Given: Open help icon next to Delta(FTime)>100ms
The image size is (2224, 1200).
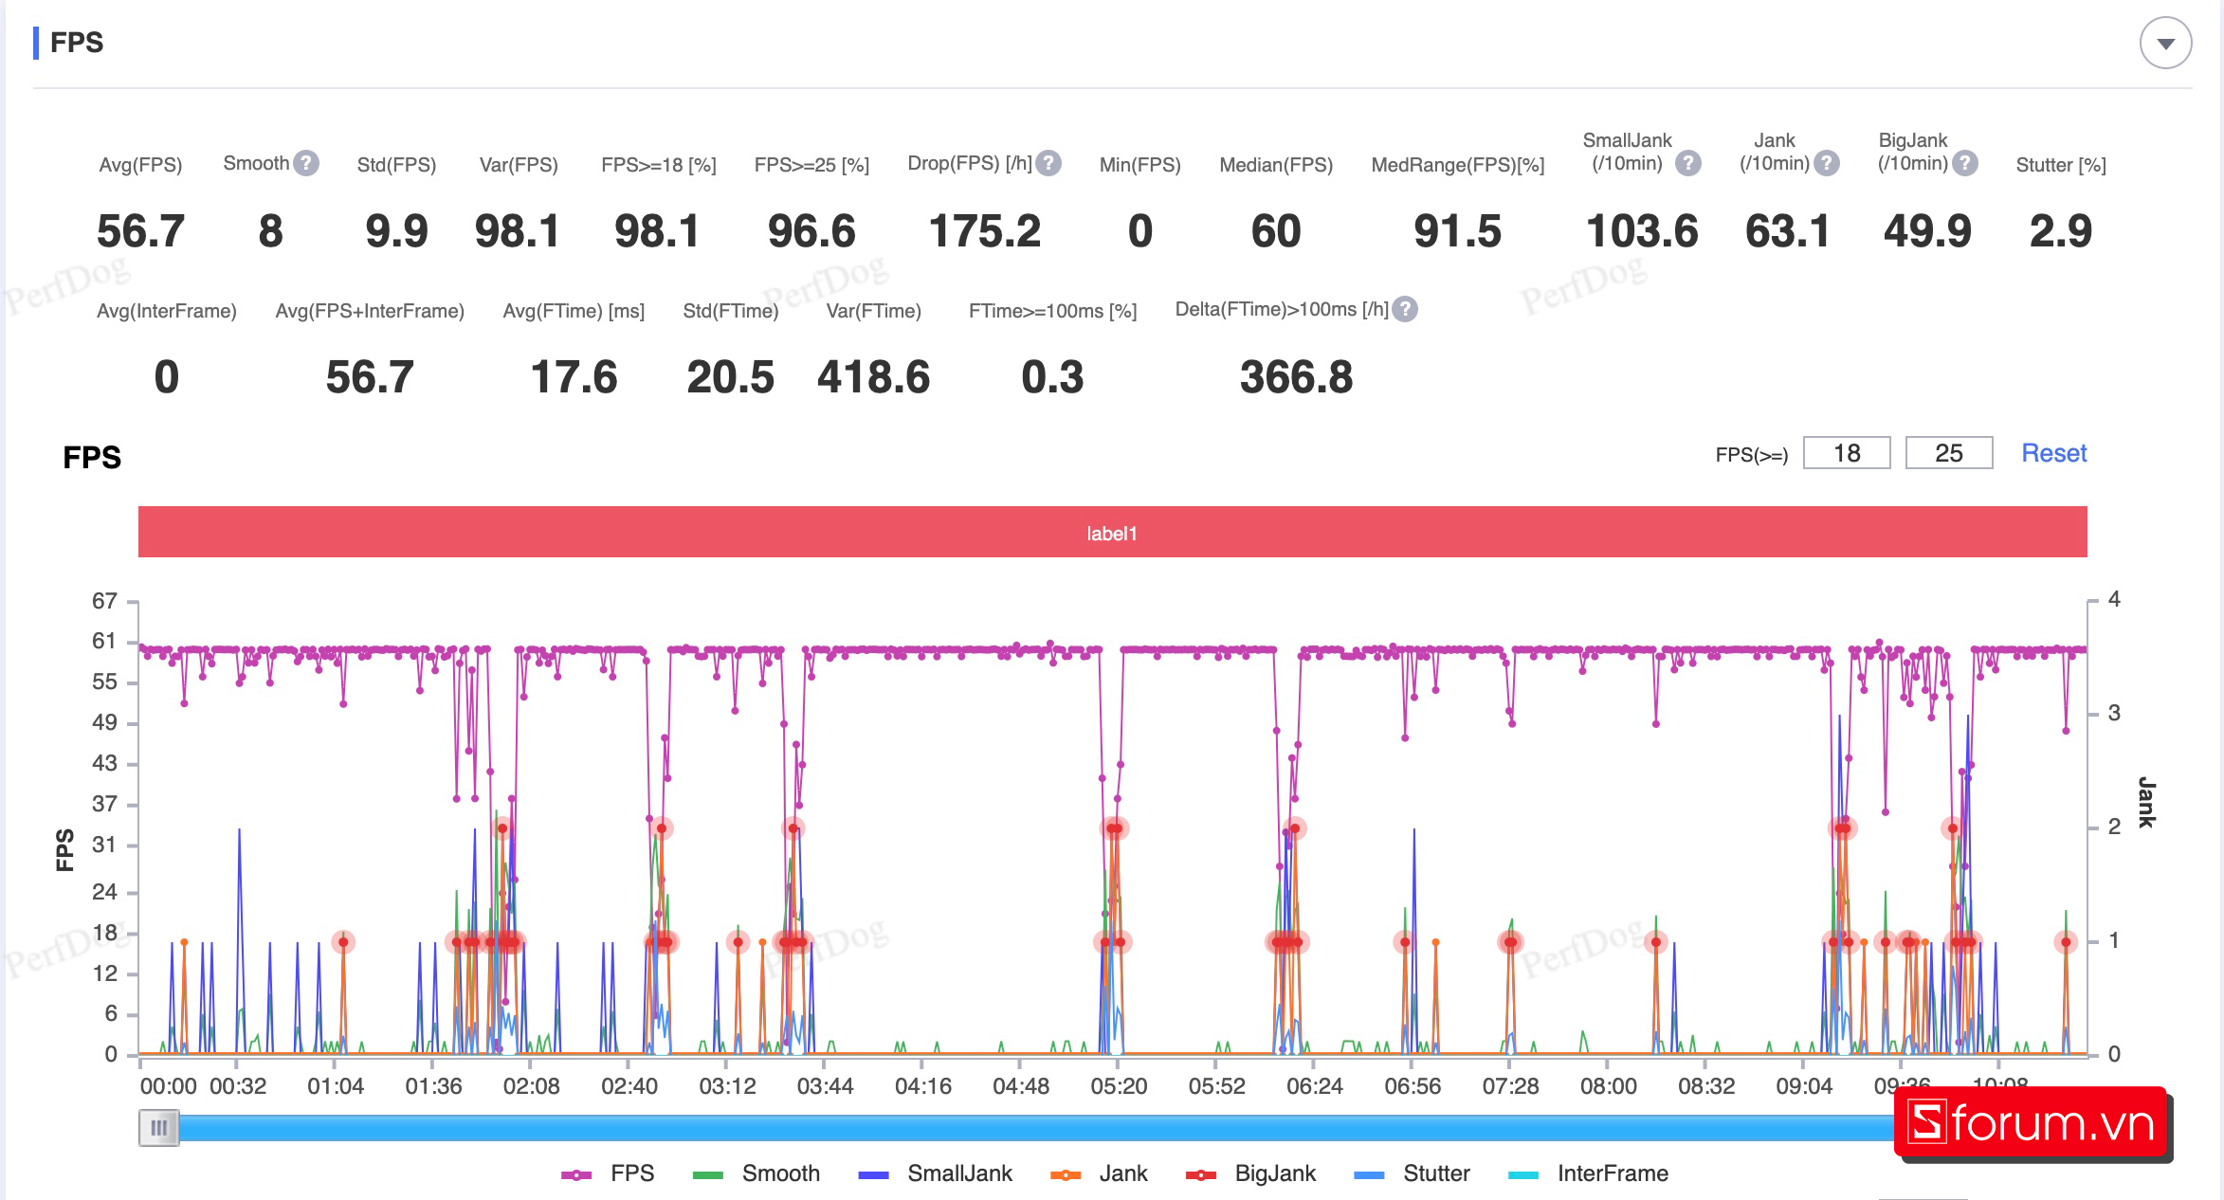Looking at the screenshot, I should 1405,309.
